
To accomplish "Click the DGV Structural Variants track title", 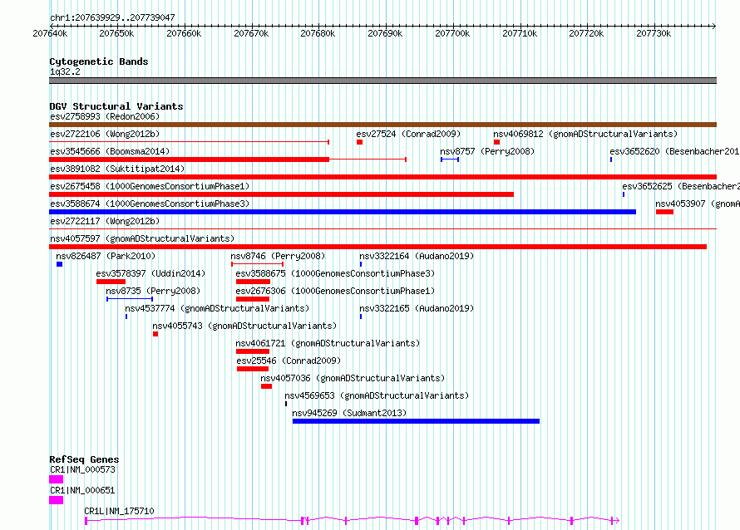I will click(x=116, y=106).
